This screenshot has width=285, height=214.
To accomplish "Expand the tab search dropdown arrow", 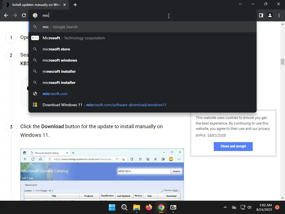I will tap(240, 4).
